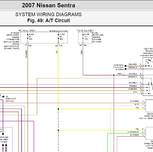Click the "2007 Nissan Sentra" title
This screenshot has width=153, height=152.
tap(48, 5)
